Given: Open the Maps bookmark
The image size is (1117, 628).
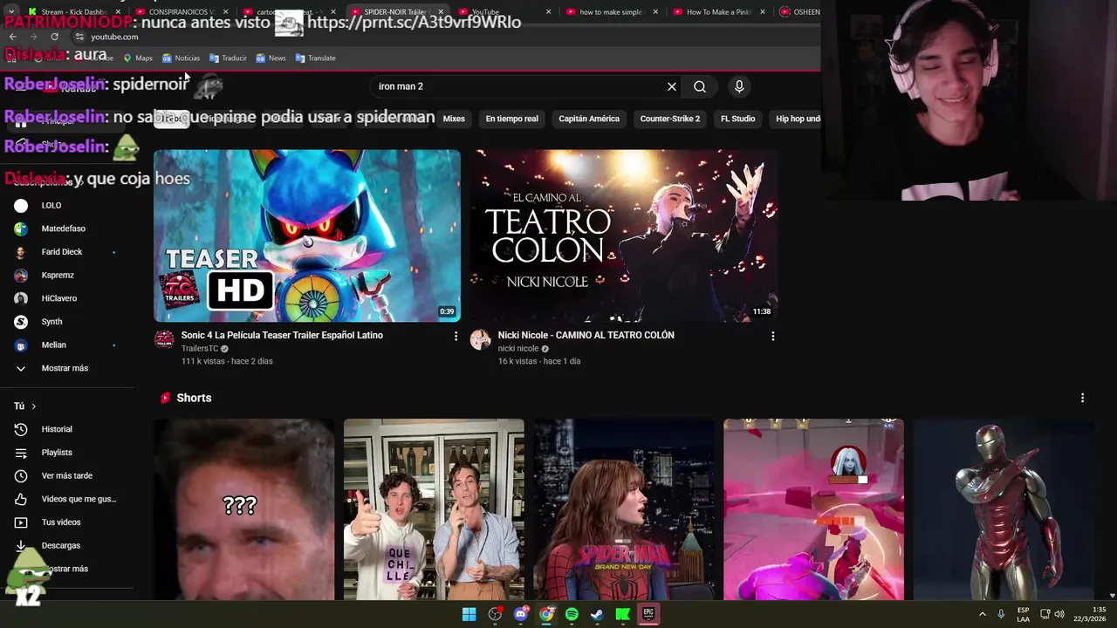Looking at the screenshot, I should point(138,58).
